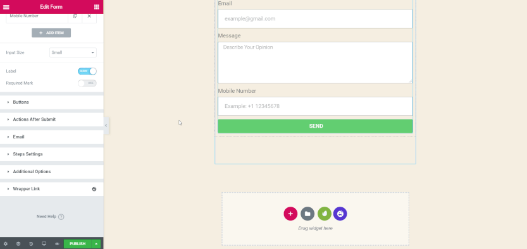Open the Navigator layers icon

click(18, 244)
